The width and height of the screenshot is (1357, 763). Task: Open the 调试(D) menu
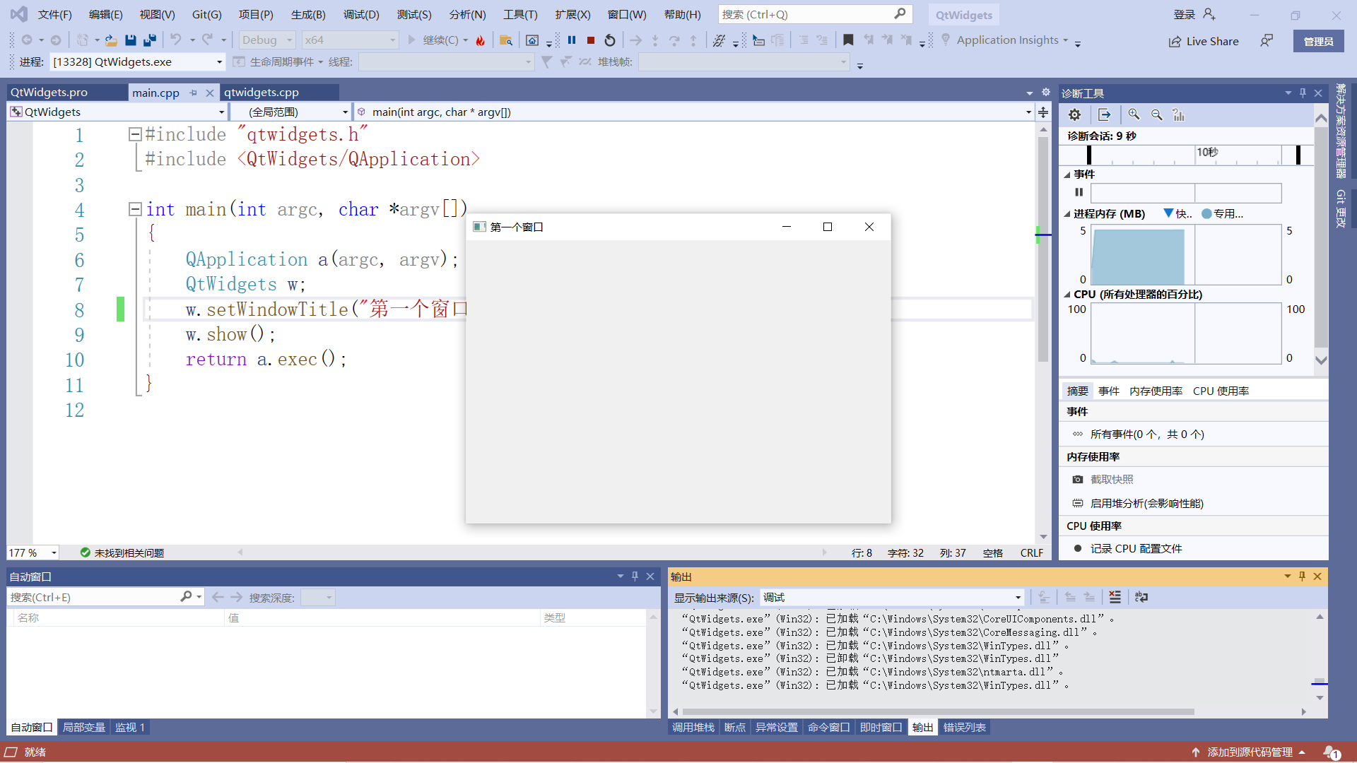361,14
